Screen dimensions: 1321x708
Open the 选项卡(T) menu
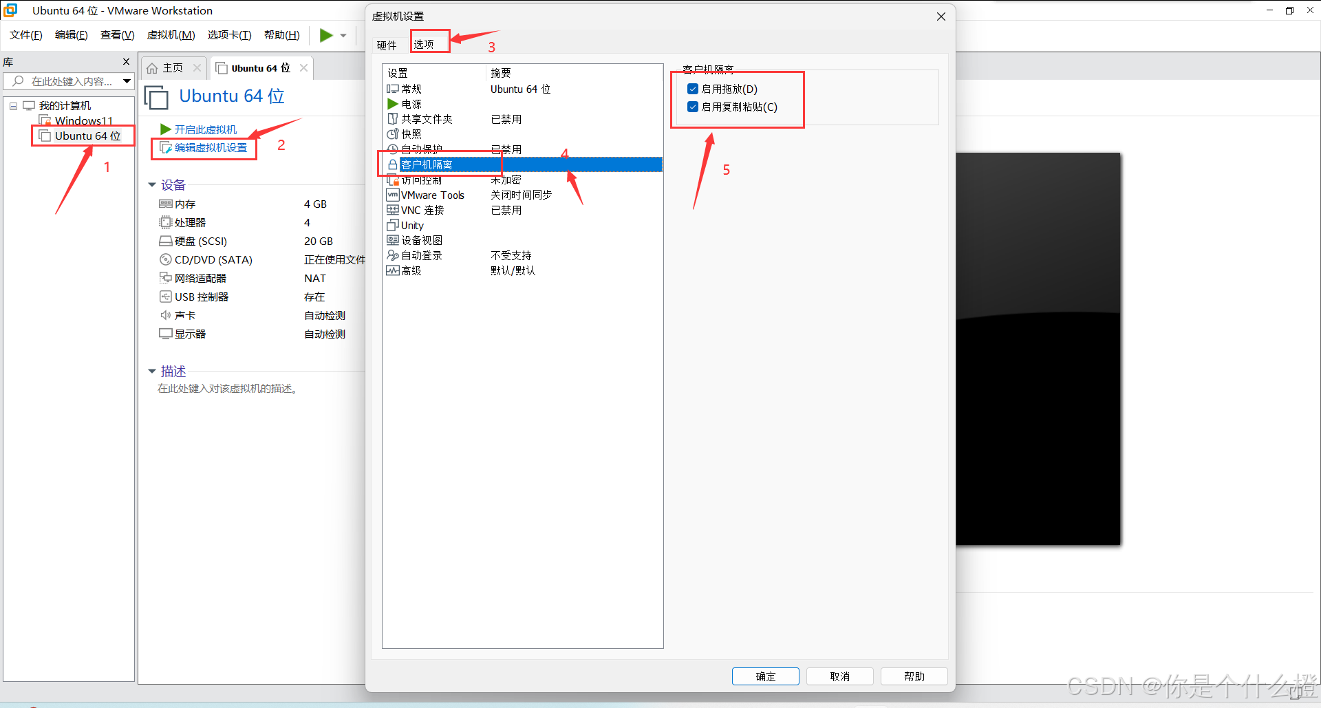tap(230, 35)
